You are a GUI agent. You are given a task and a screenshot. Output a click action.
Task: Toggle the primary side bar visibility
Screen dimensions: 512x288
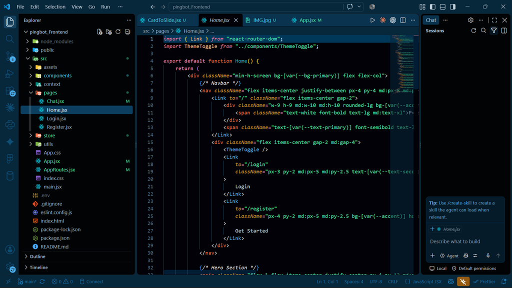pos(432,6)
